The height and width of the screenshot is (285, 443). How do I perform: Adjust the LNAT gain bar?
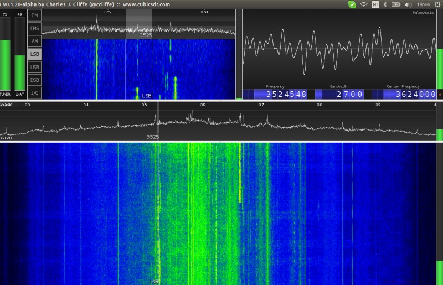(x=19, y=54)
